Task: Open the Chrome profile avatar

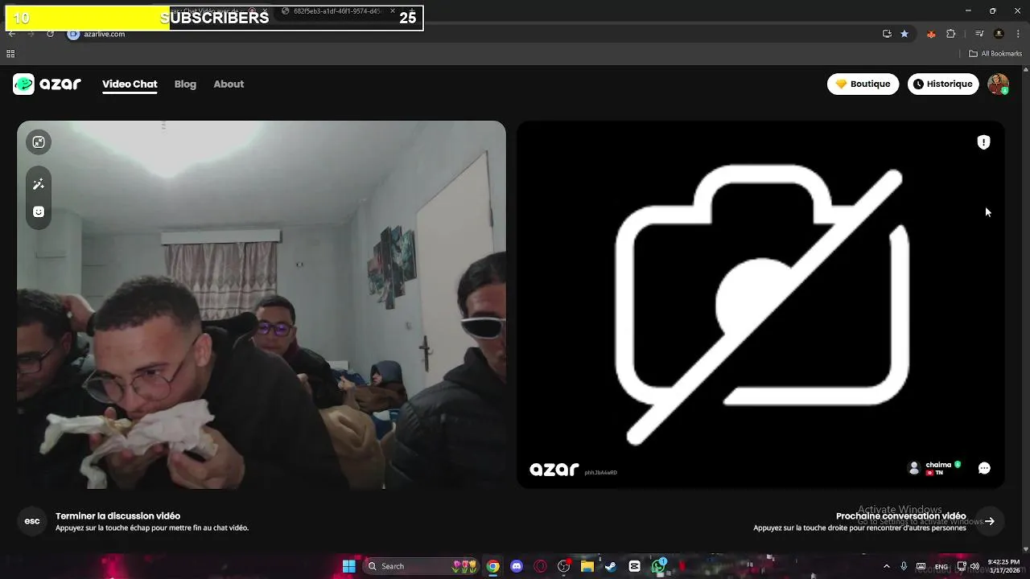Action: [999, 34]
